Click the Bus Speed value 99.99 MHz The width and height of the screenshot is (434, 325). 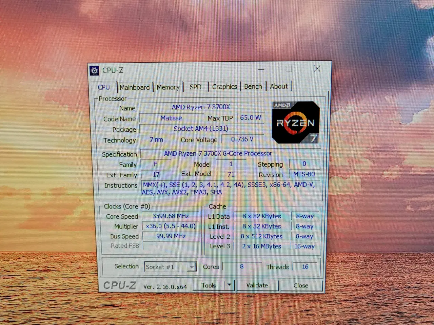tap(171, 236)
